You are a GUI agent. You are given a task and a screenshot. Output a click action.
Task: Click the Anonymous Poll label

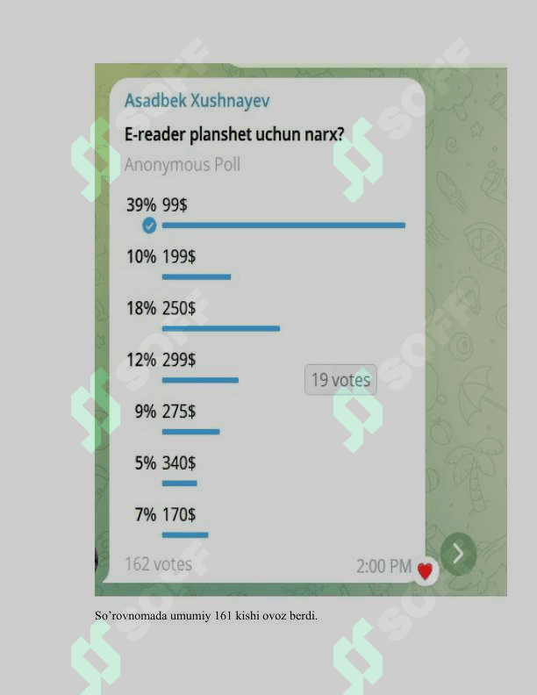pos(183,164)
